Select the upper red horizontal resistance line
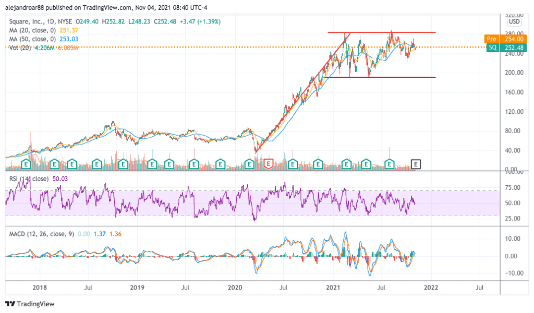Viewport: 534px width, 313px height. 381,33
